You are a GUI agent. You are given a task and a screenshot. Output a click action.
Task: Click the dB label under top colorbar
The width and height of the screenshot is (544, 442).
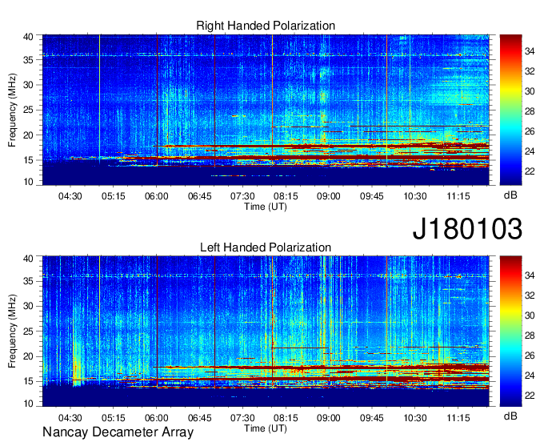pos(510,195)
